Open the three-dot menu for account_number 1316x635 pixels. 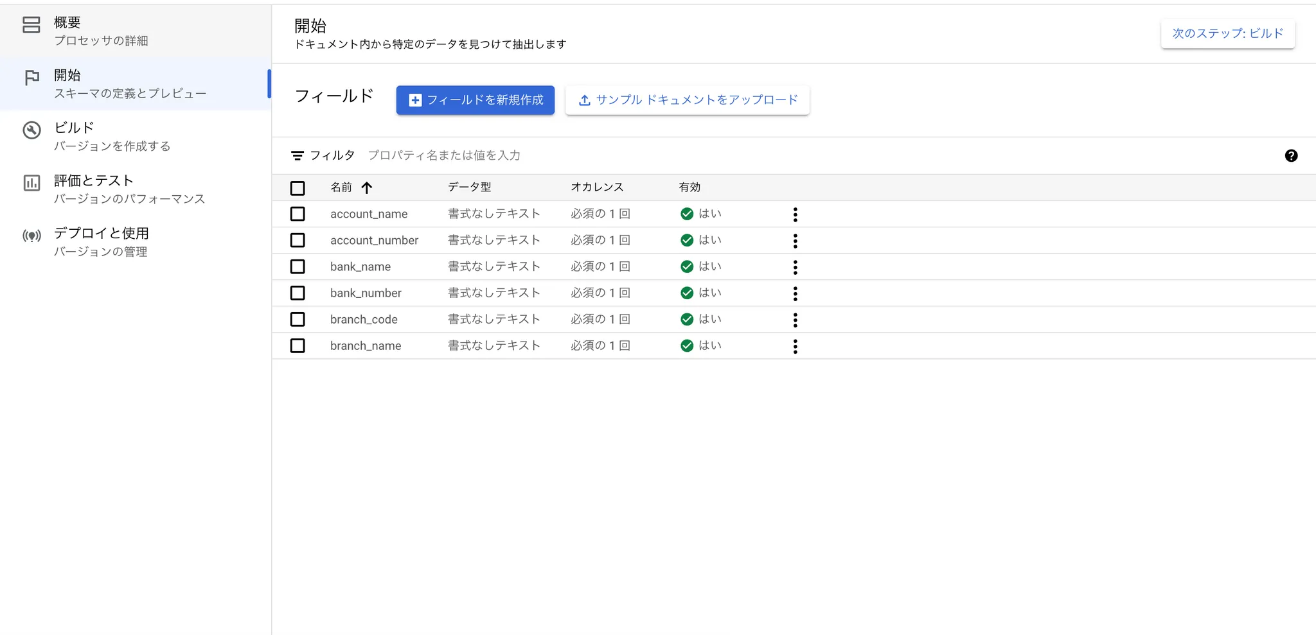point(796,241)
